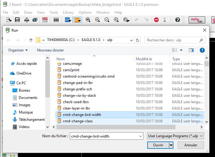215x157 pixels.
Task: Select Accès rapide in sidebar
Action: coord(24,64)
